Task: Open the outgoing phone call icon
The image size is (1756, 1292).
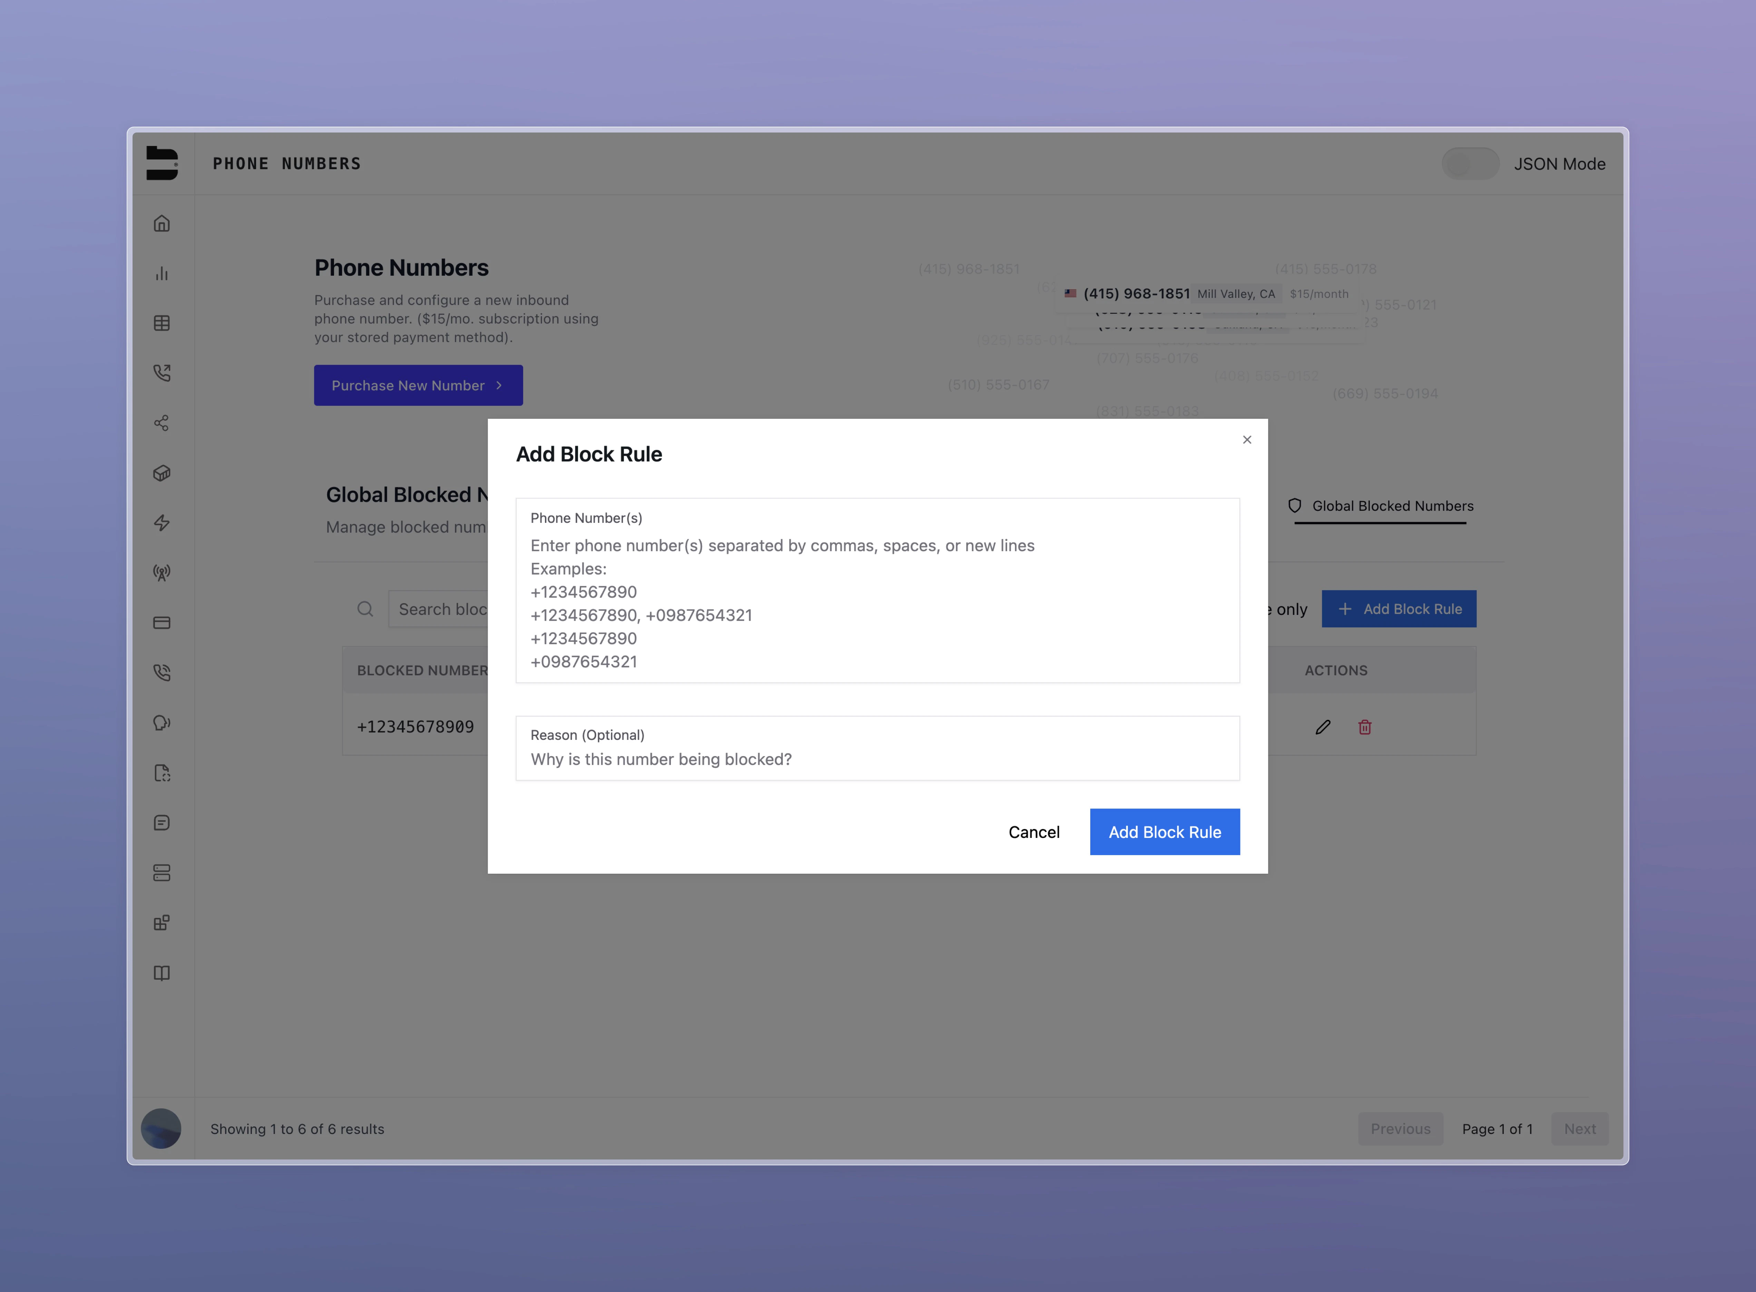Action: click(162, 373)
